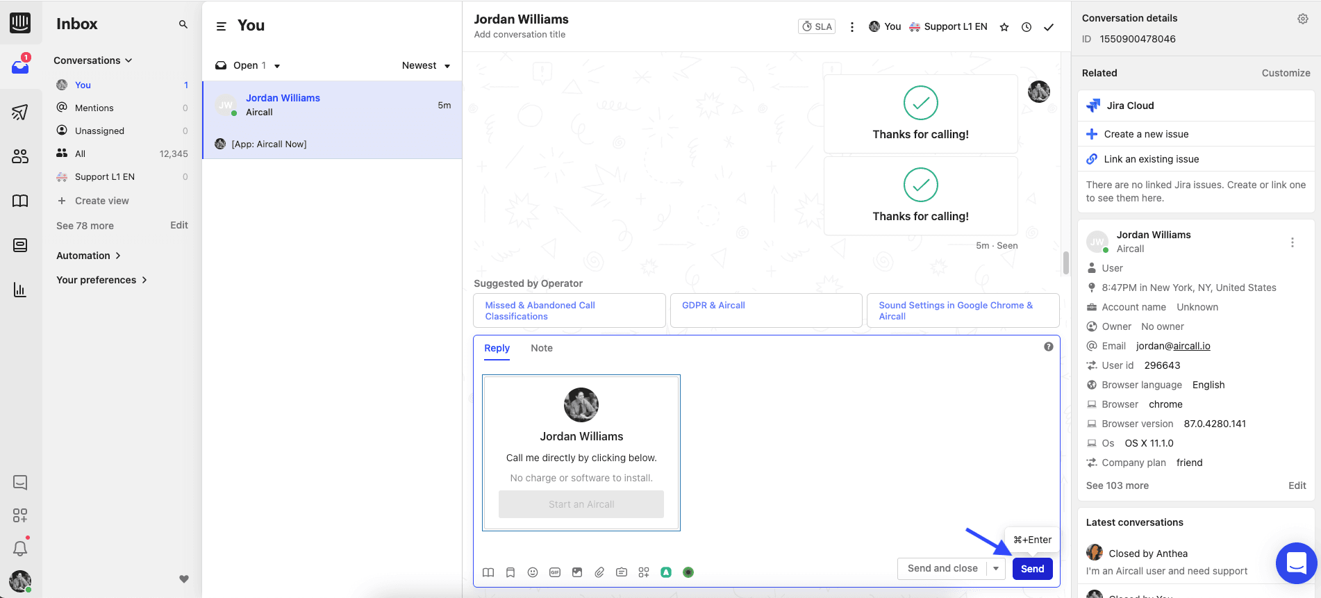Toggle the SLA timer button

coord(817,26)
